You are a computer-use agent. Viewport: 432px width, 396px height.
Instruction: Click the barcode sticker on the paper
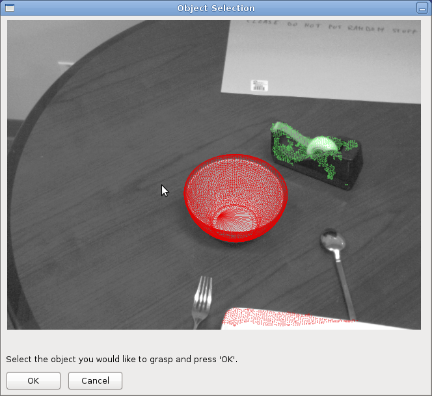point(259,85)
